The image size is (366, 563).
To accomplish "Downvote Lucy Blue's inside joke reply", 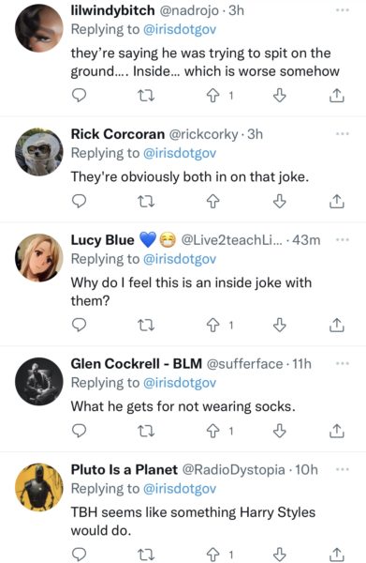I will (279, 326).
